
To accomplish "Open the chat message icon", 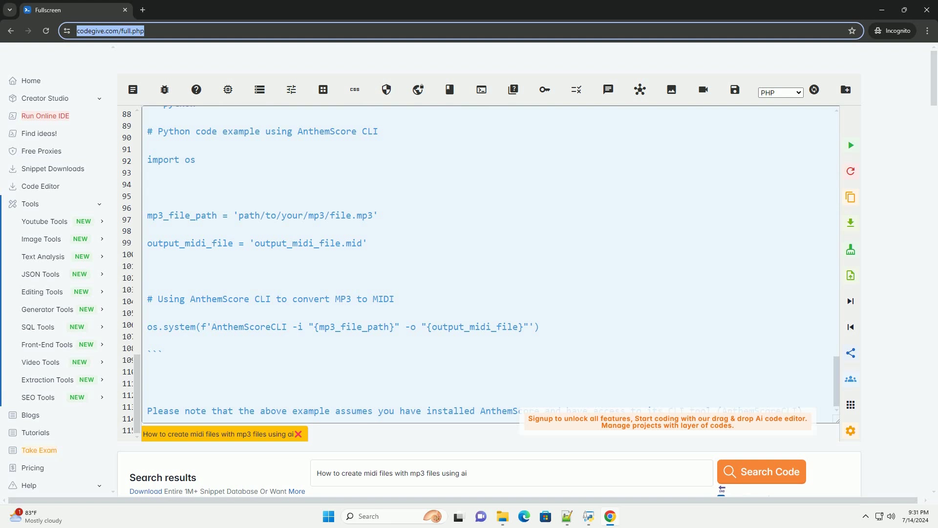I will click(x=608, y=89).
